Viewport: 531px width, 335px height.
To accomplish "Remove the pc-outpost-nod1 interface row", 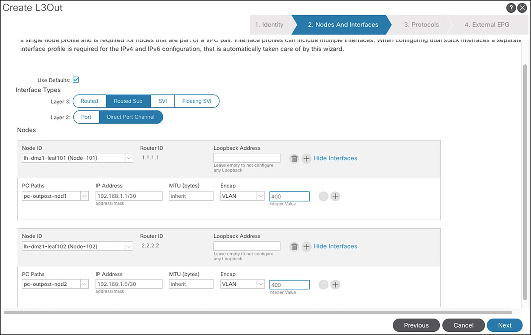I will pyautogui.click(x=323, y=196).
